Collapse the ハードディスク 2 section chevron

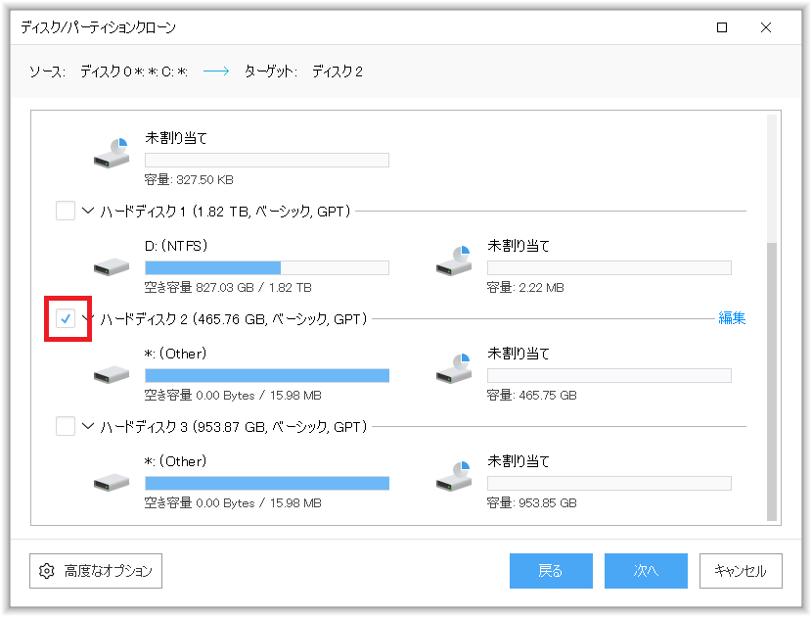[88, 318]
